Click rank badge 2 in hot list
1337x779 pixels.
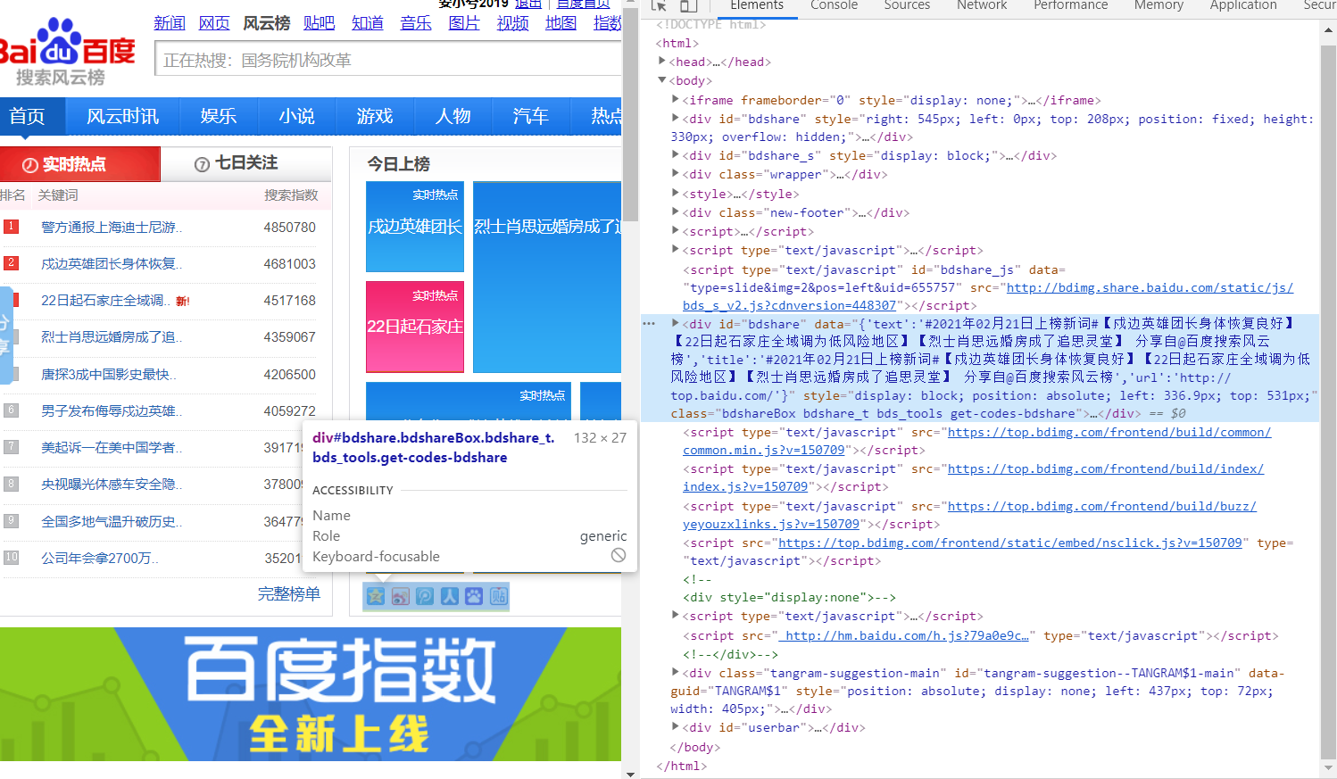tap(11, 263)
